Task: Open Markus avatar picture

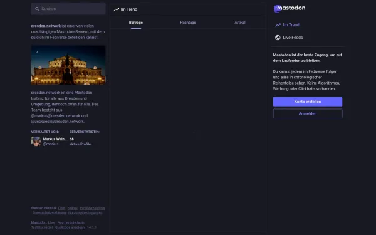Action: (36, 142)
